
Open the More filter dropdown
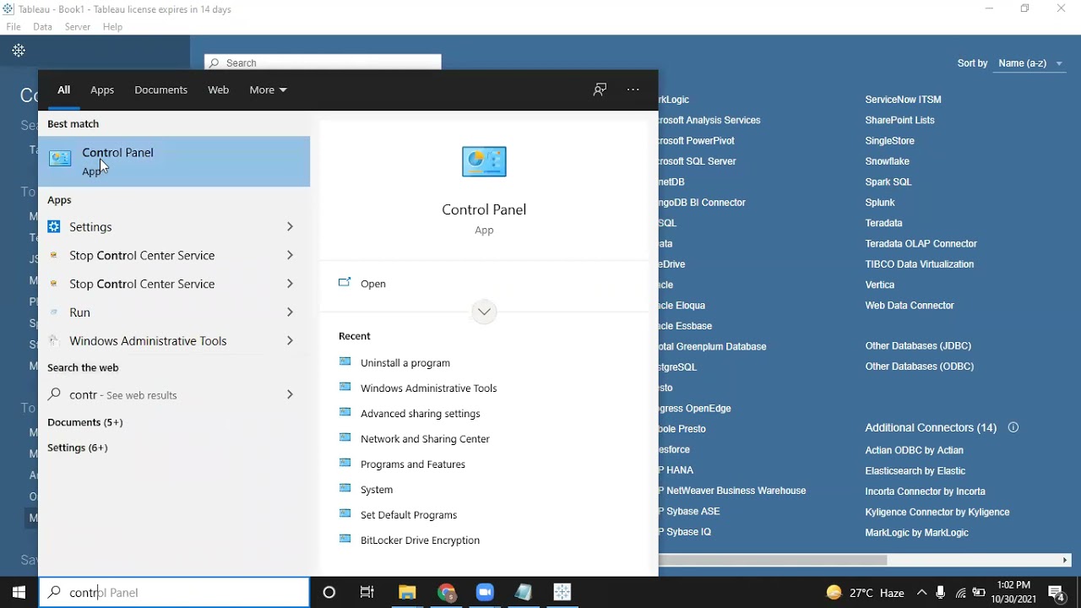tap(269, 90)
